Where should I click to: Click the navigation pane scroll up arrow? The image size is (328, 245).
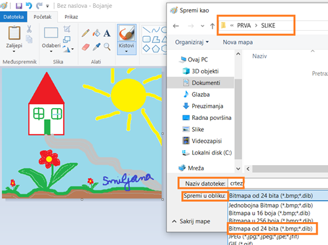pos(238,54)
